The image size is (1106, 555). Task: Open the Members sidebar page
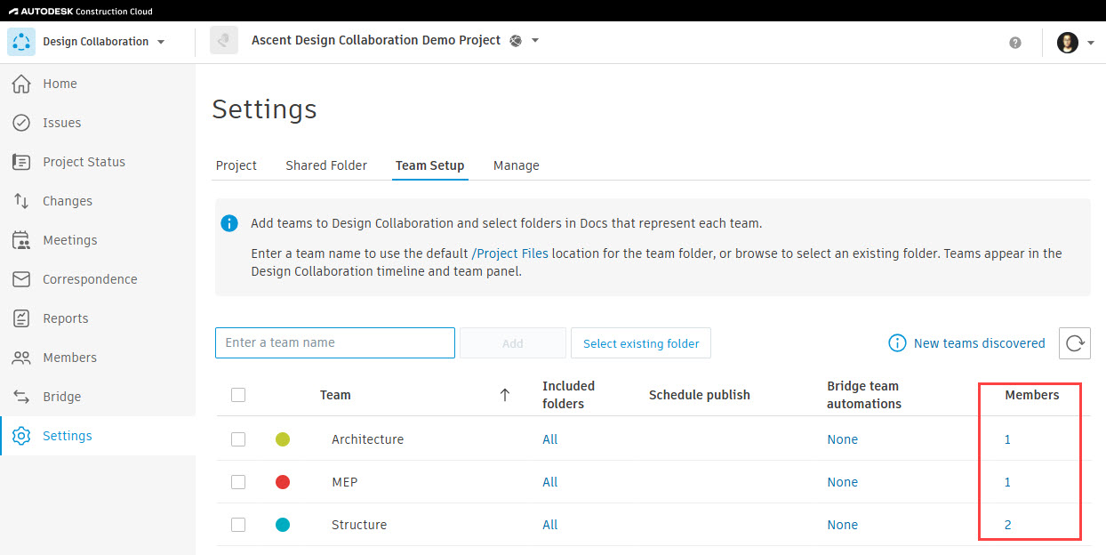pos(98,358)
